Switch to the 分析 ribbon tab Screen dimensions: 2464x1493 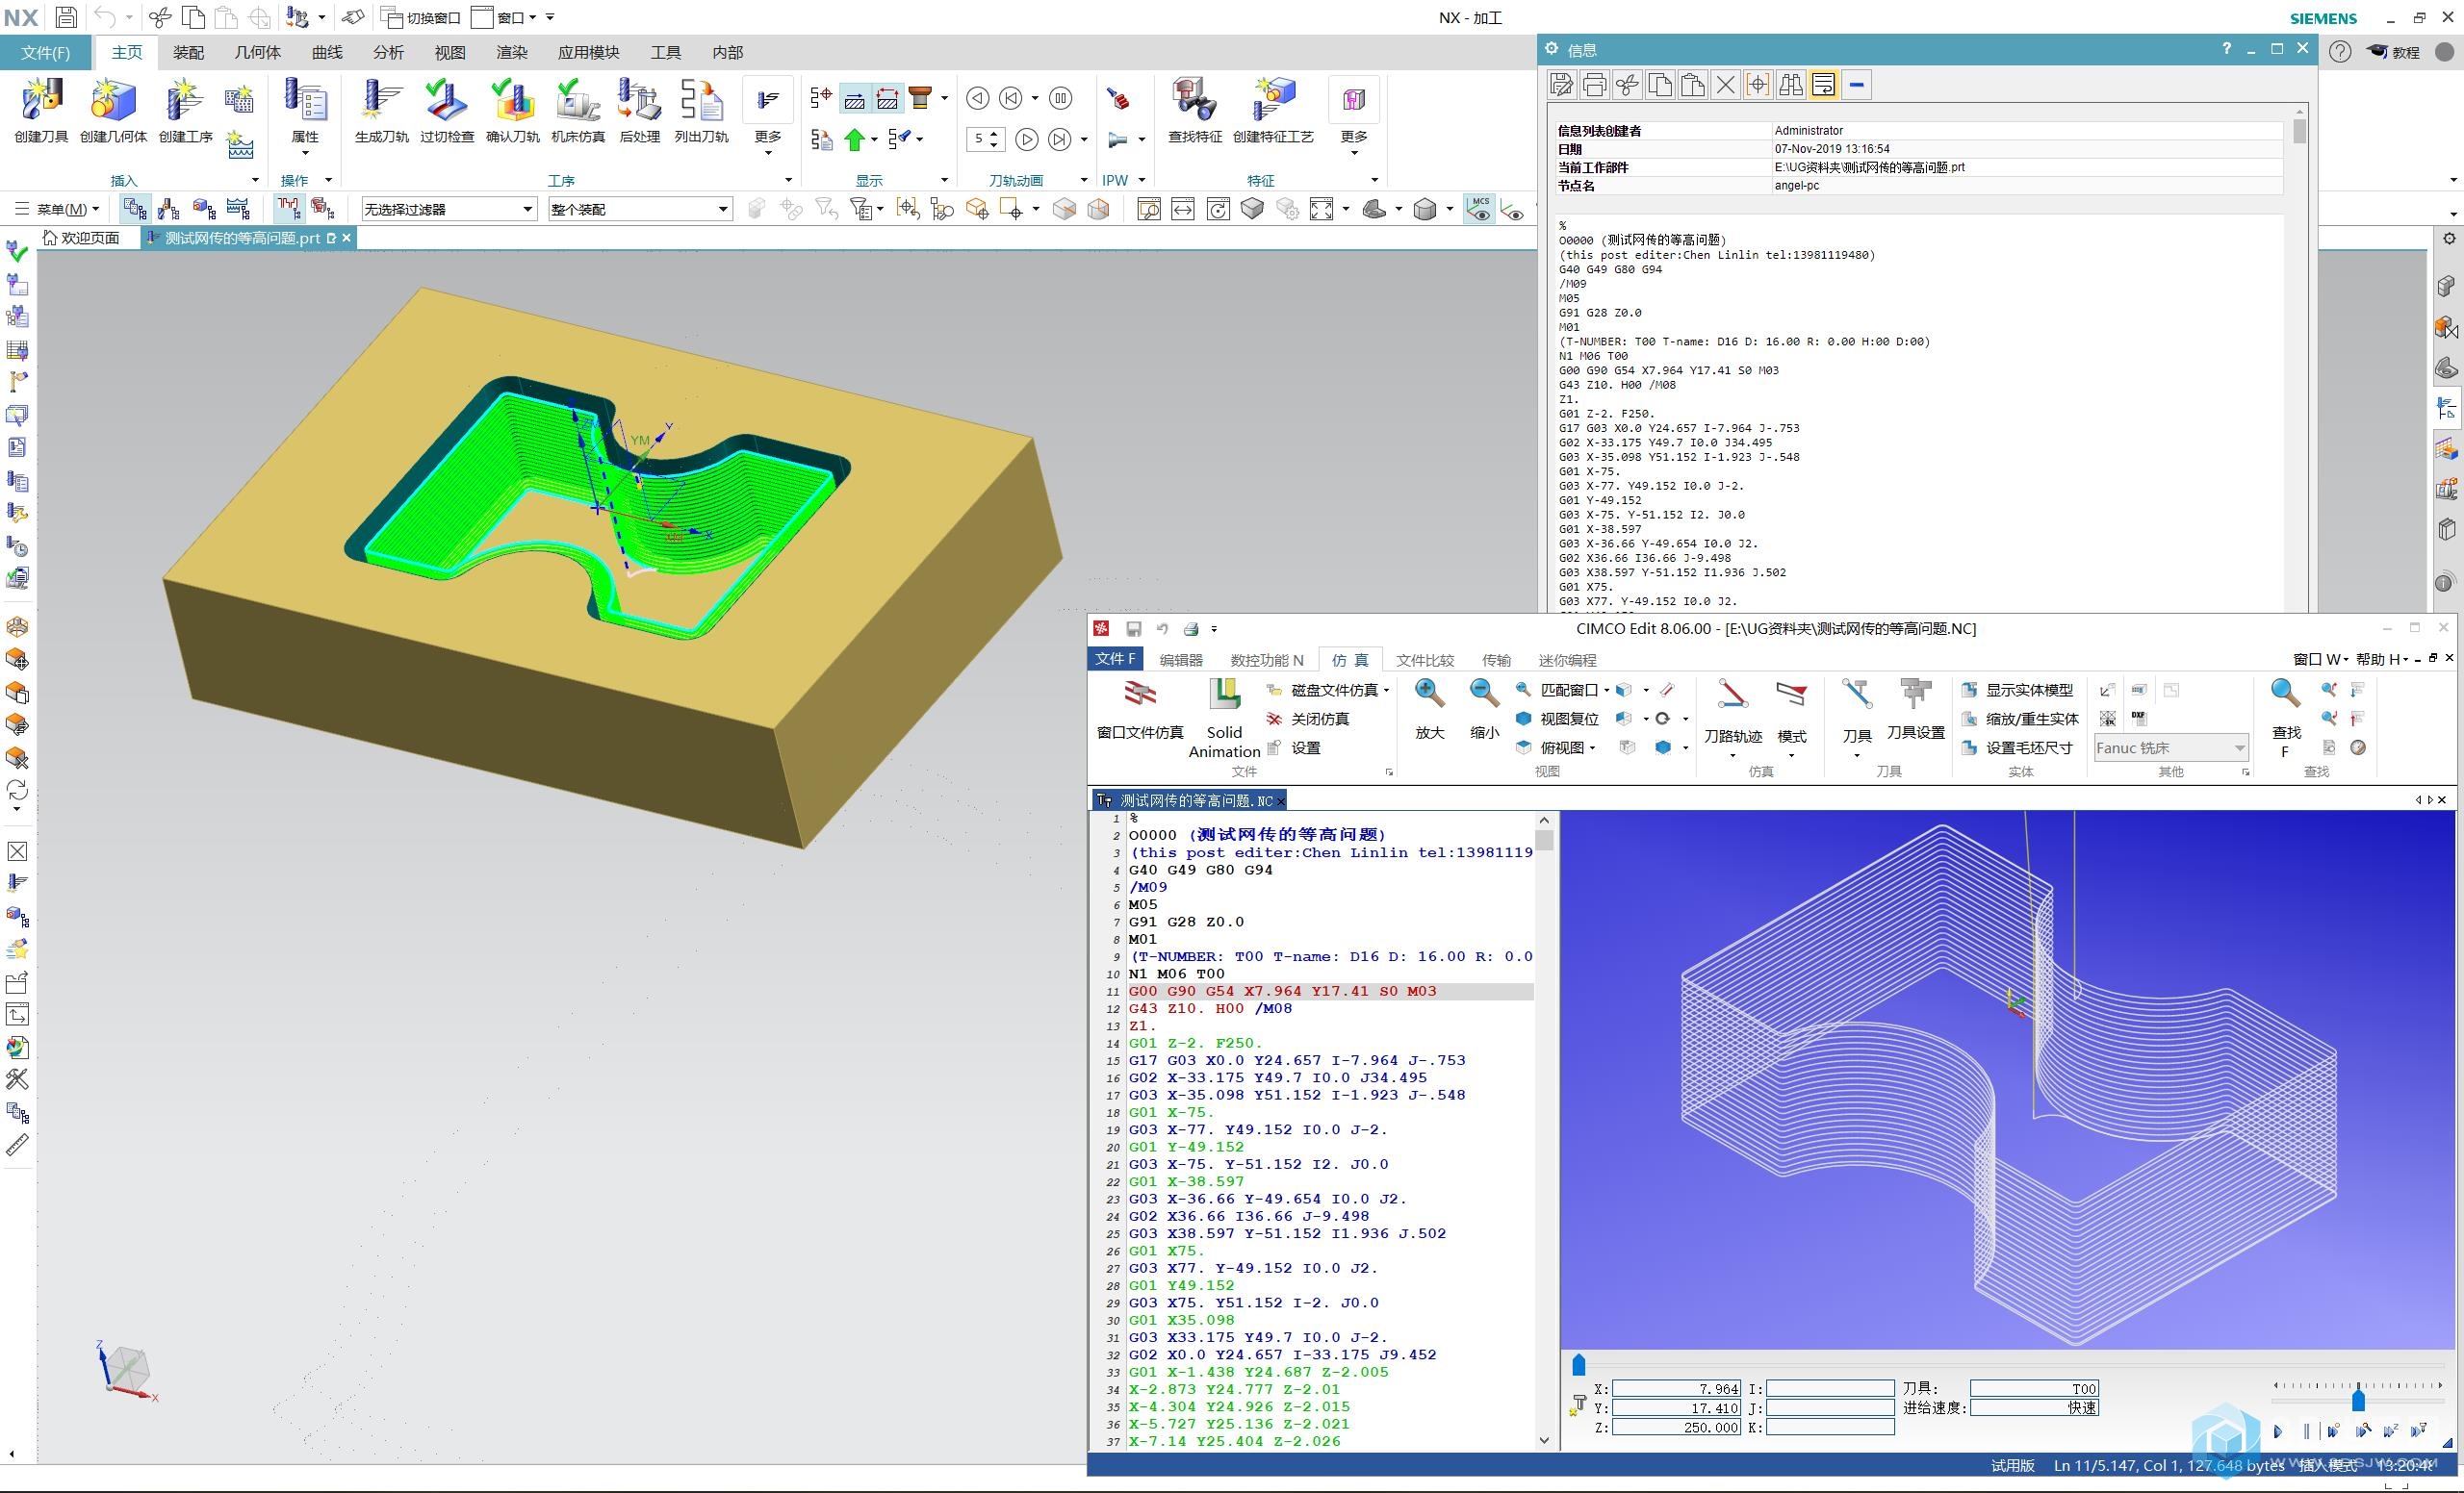click(388, 52)
